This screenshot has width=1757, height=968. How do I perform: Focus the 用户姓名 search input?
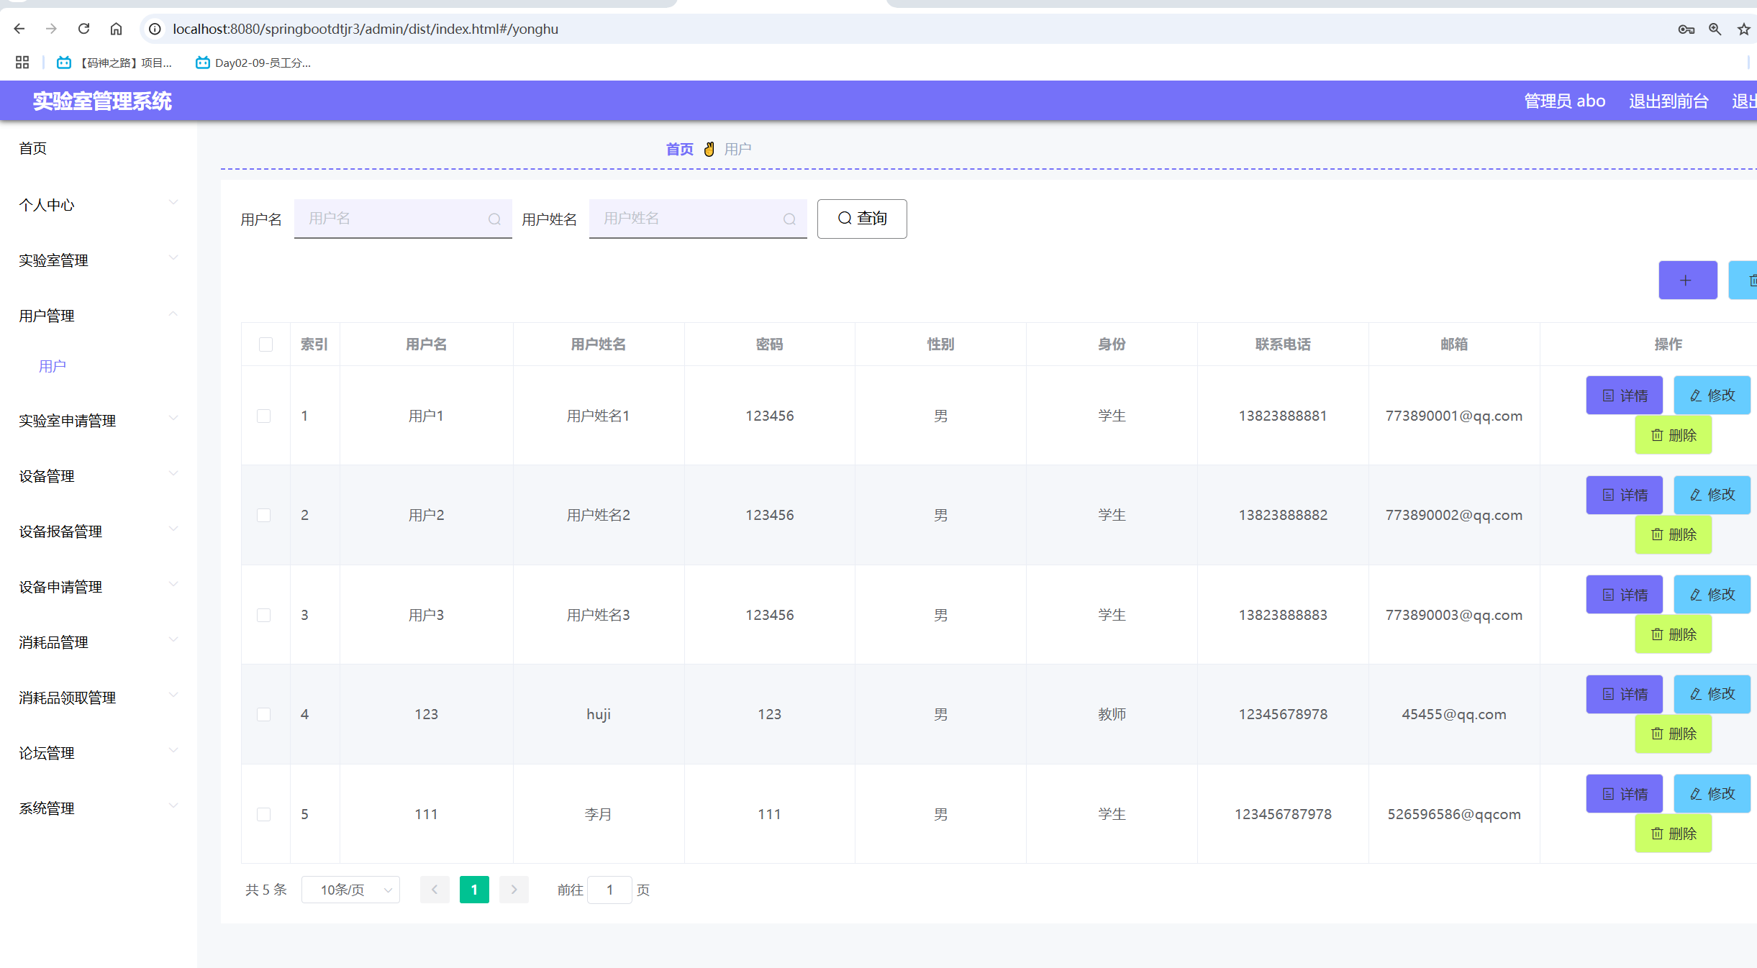pyautogui.click(x=698, y=219)
